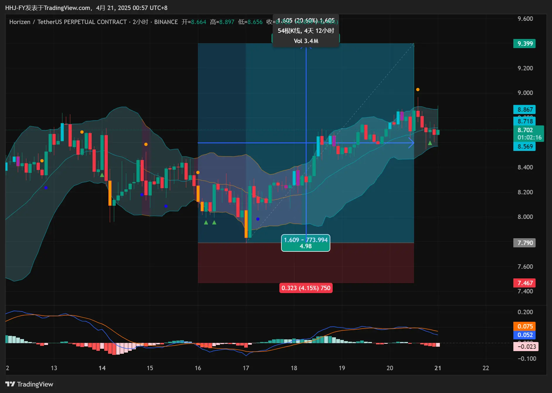Click date 17 on the time axis
The image size is (552, 393).
coord(246,368)
